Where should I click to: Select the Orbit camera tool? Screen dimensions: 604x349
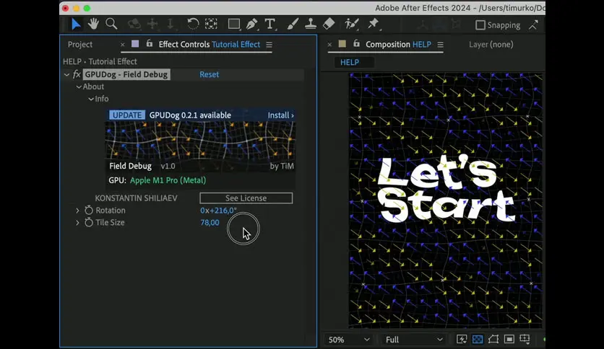pos(134,25)
